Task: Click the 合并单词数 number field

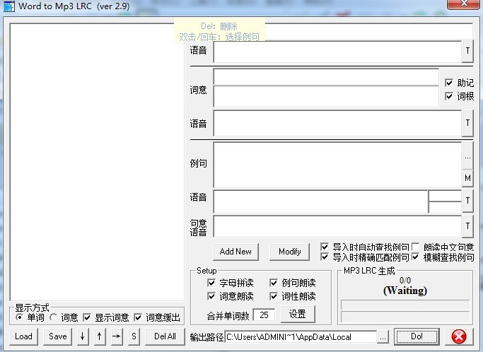Action: click(265, 315)
